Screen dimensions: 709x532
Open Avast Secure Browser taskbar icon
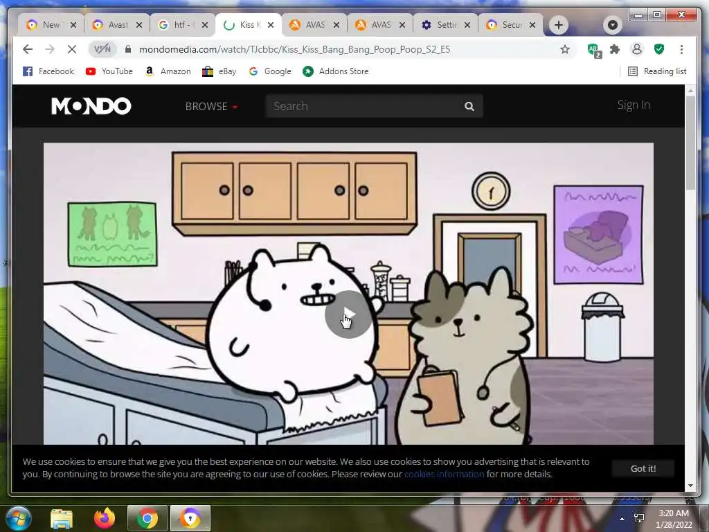(190, 518)
